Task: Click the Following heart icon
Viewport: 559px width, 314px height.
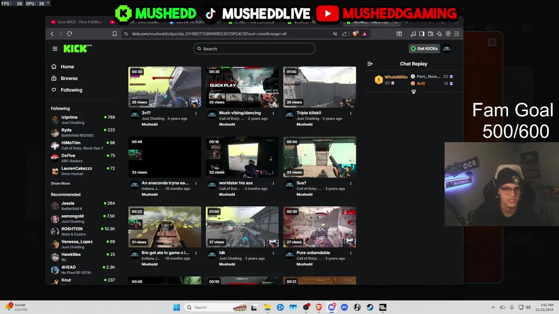Action: coord(54,90)
